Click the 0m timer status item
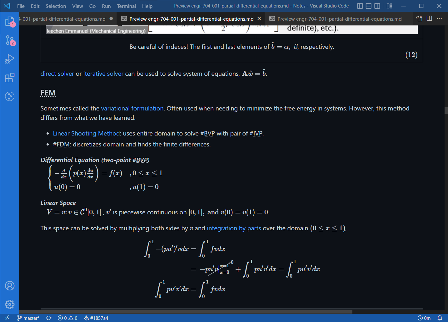The height and width of the screenshot is (322, 448). tap(424, 318)
